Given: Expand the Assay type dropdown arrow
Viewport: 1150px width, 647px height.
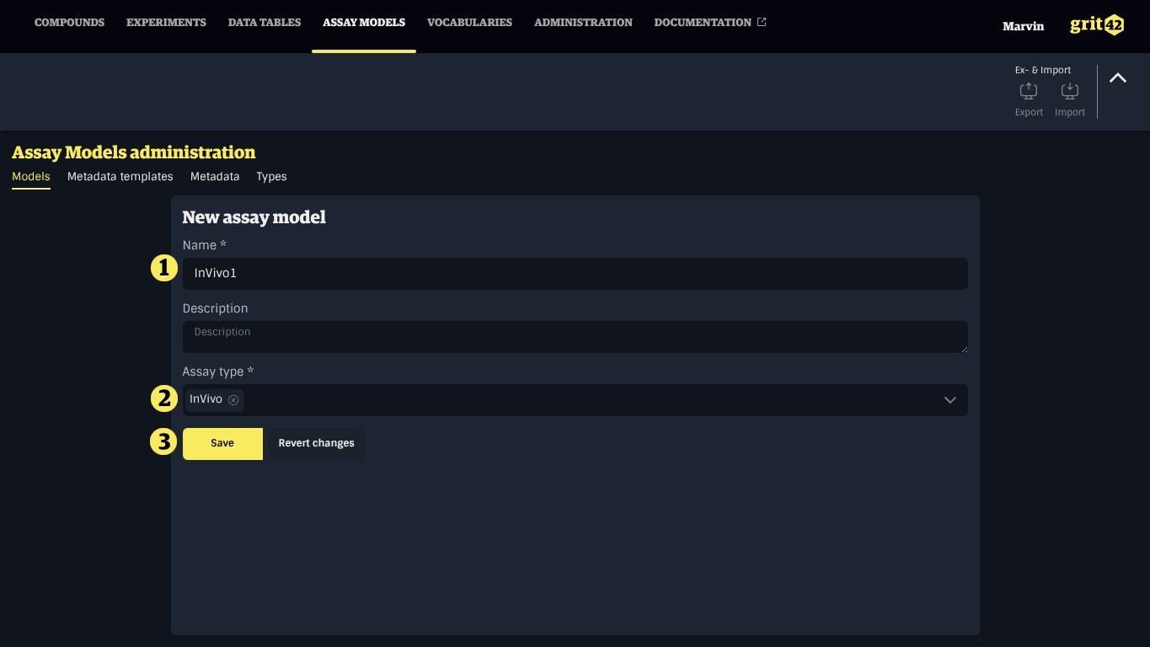Looking at the screenshot, I should [x=949, y=400].
